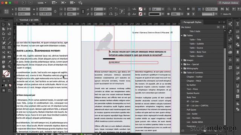This screenshot has height=135, width=241.
Task: Collapse Paragraph Styles panel with double arrows
Action: [x=219, y=22]
